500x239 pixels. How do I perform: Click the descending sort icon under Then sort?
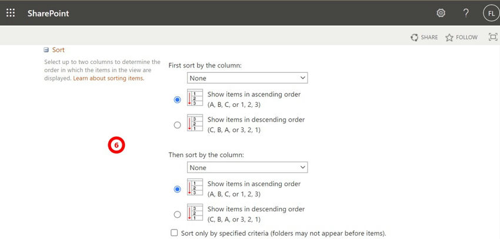tap(195, 213)
